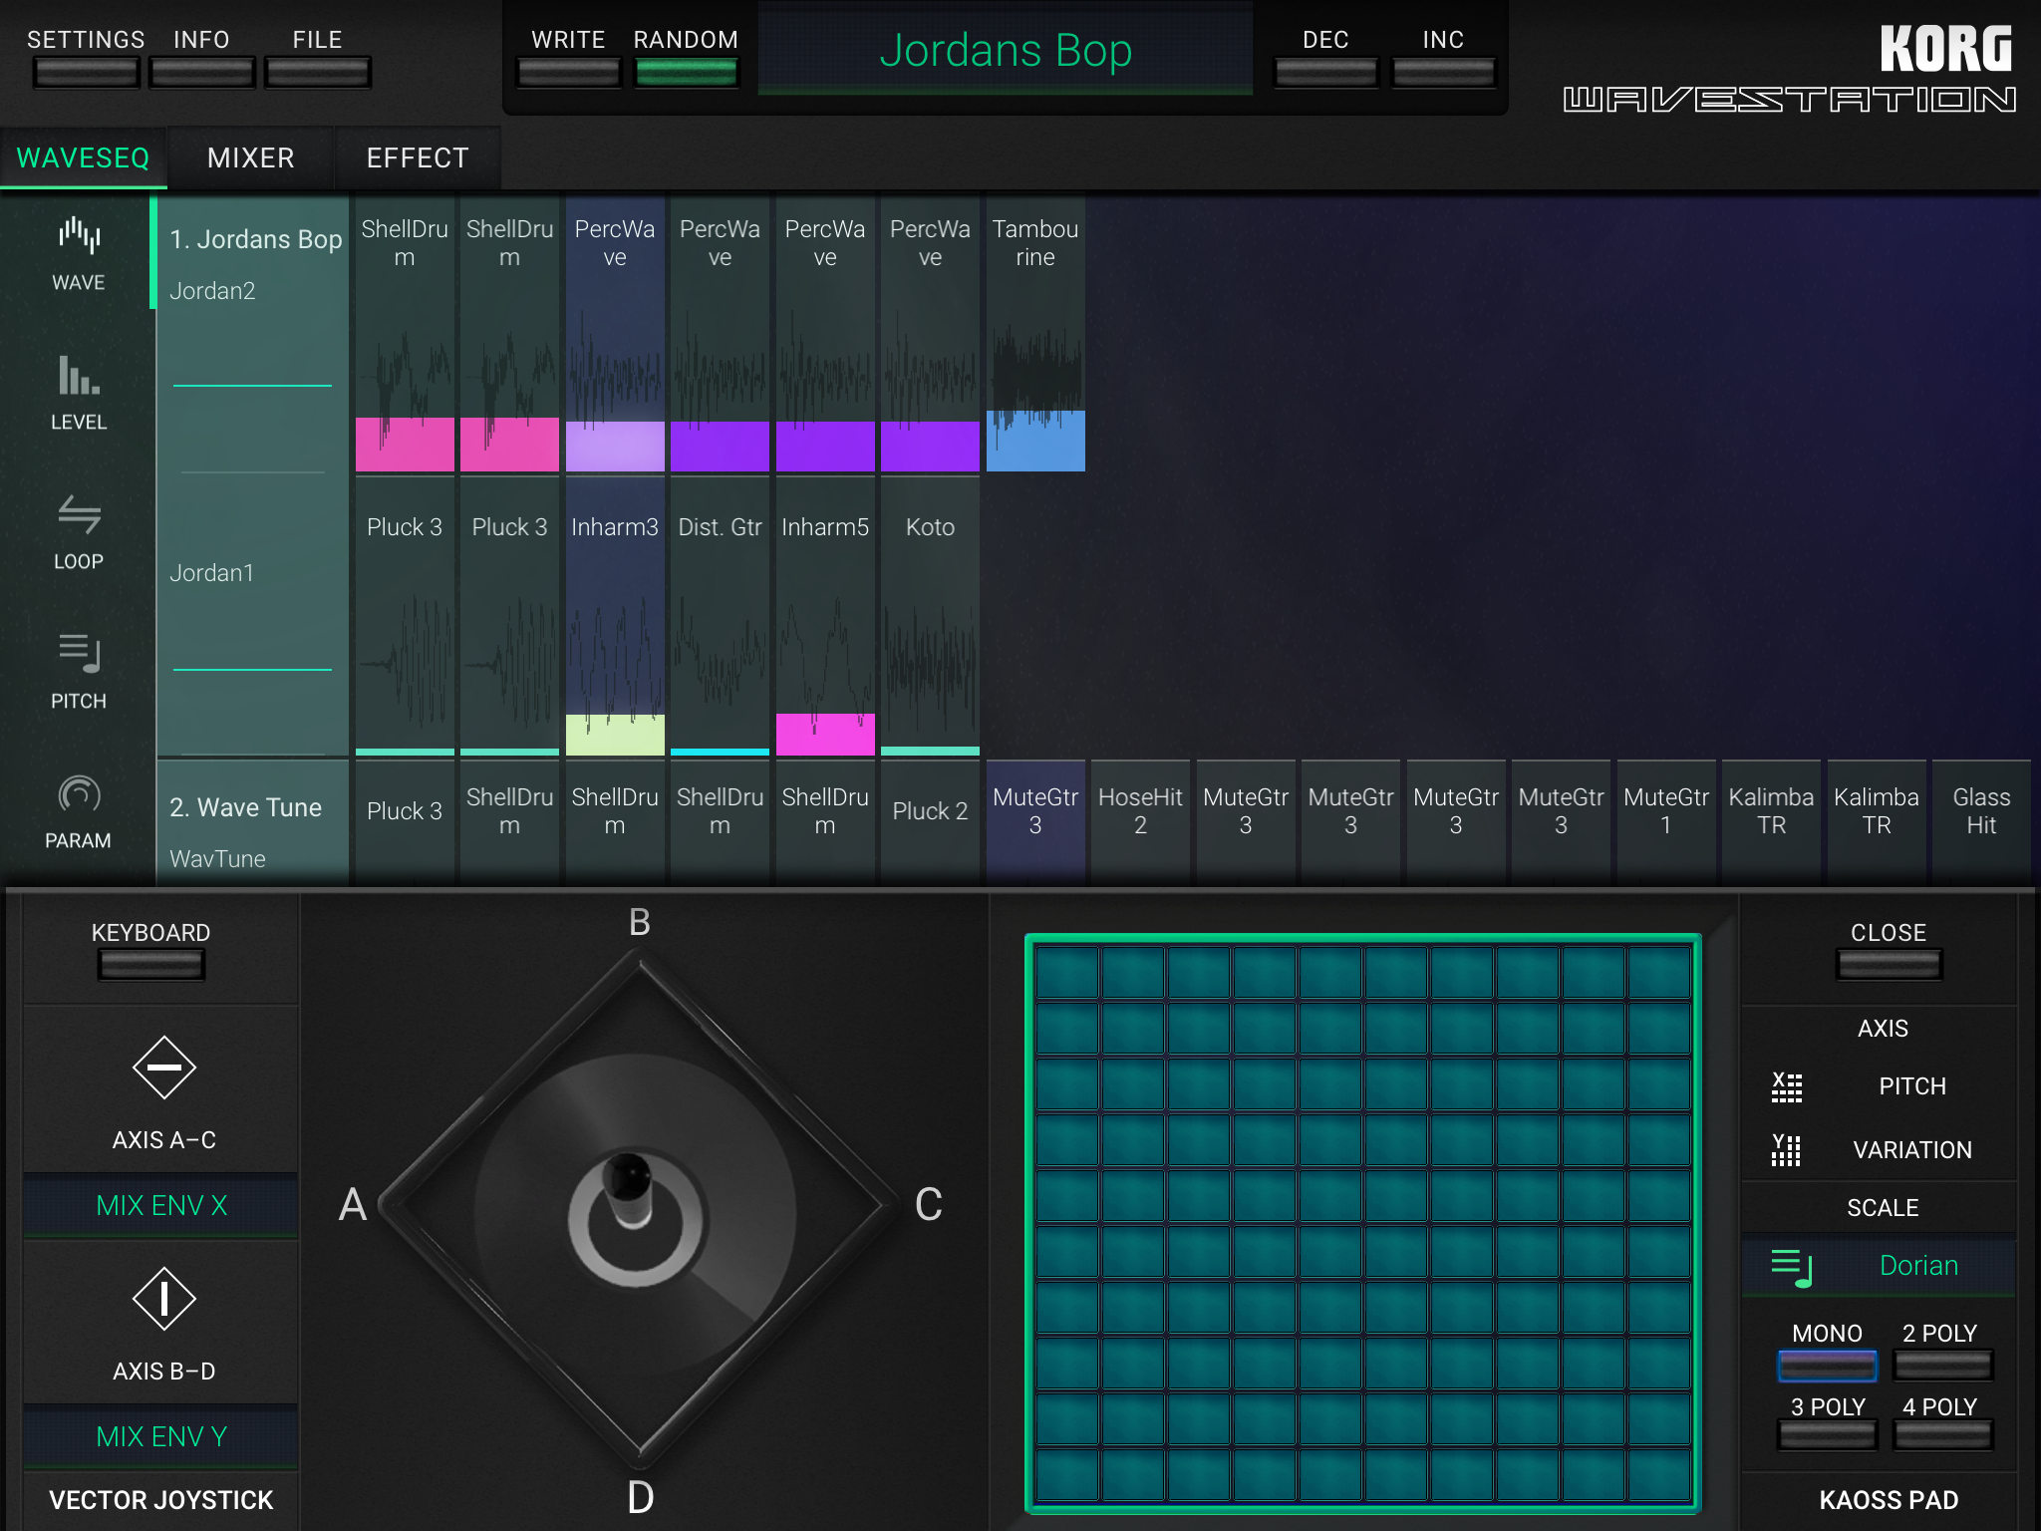Select 2 POLY voice mode
The height and width of the screenshot is (1531, 2041).
(1943, 1366)
